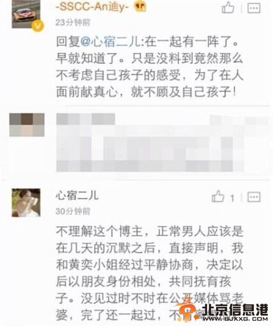This screenshot has height=326, width=273.
Task: Click the yellow verified V badge
Action: [38, 26]
